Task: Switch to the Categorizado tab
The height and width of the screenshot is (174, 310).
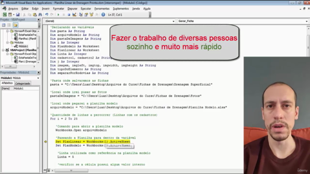Action: coord(23,84)
